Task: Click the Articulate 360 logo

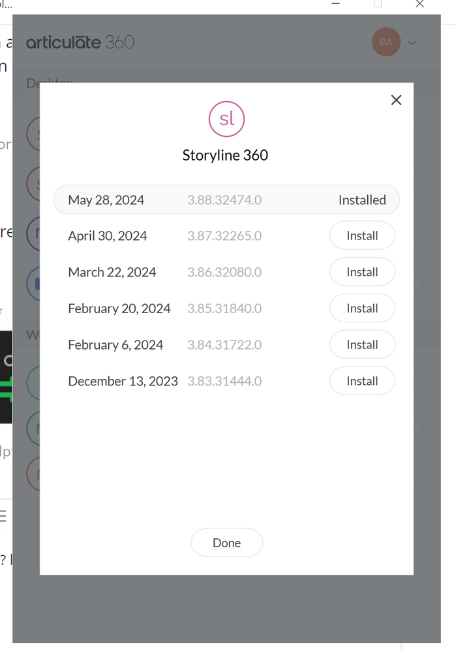Action: (x=80, y=42)
